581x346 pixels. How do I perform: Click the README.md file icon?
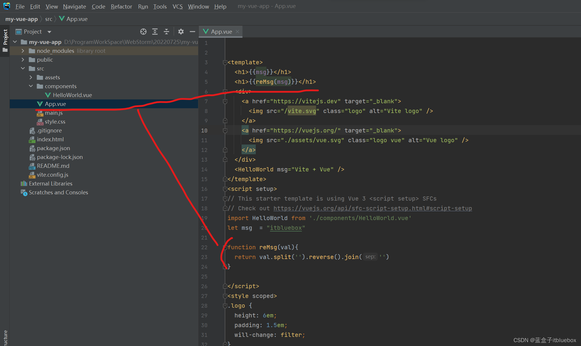click(x=32, y=166)
